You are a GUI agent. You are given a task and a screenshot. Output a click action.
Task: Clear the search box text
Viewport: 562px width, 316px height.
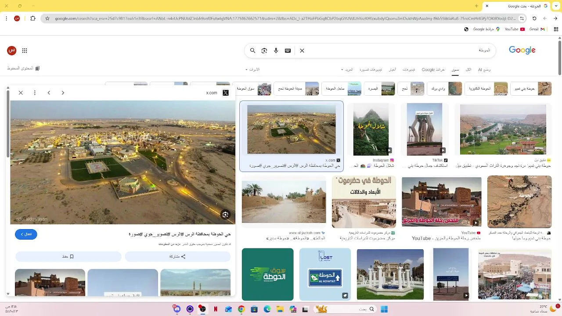coord(302,50)
